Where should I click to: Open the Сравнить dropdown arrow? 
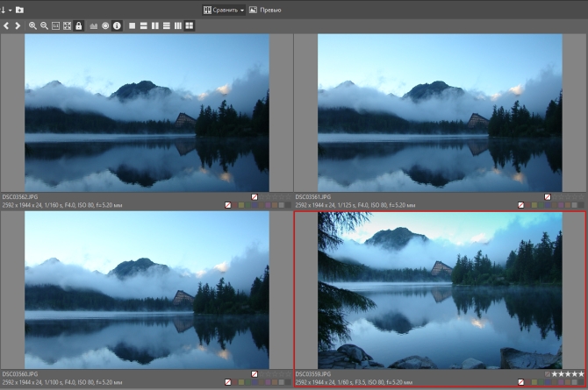coord(241,10)
